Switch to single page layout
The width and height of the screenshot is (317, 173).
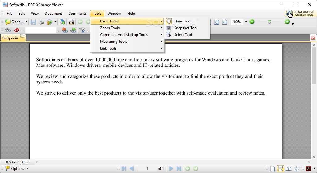point(273,169)
